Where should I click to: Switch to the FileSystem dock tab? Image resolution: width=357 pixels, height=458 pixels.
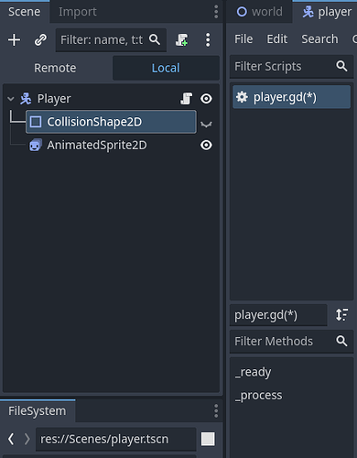[38, 411]
